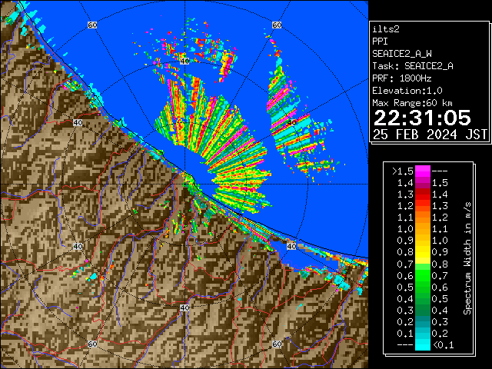
Task: Pick the dark purple 1.4–1.5 legend swatch
Action: 423,183
